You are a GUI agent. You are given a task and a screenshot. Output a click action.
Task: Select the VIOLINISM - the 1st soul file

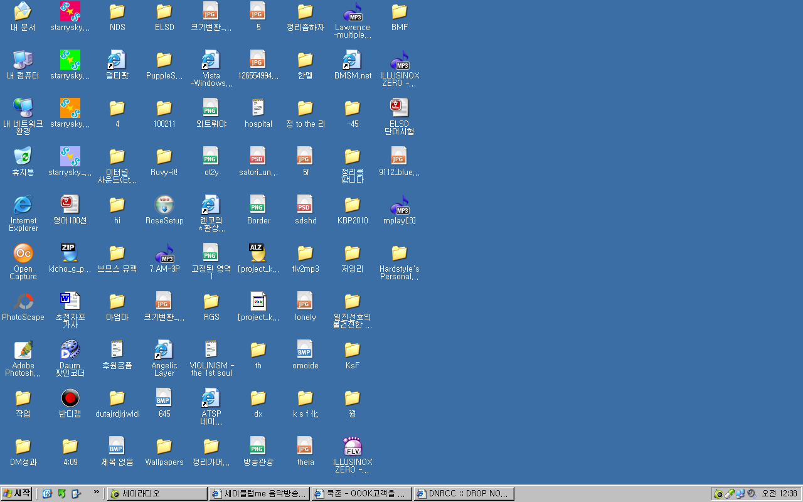211,350
